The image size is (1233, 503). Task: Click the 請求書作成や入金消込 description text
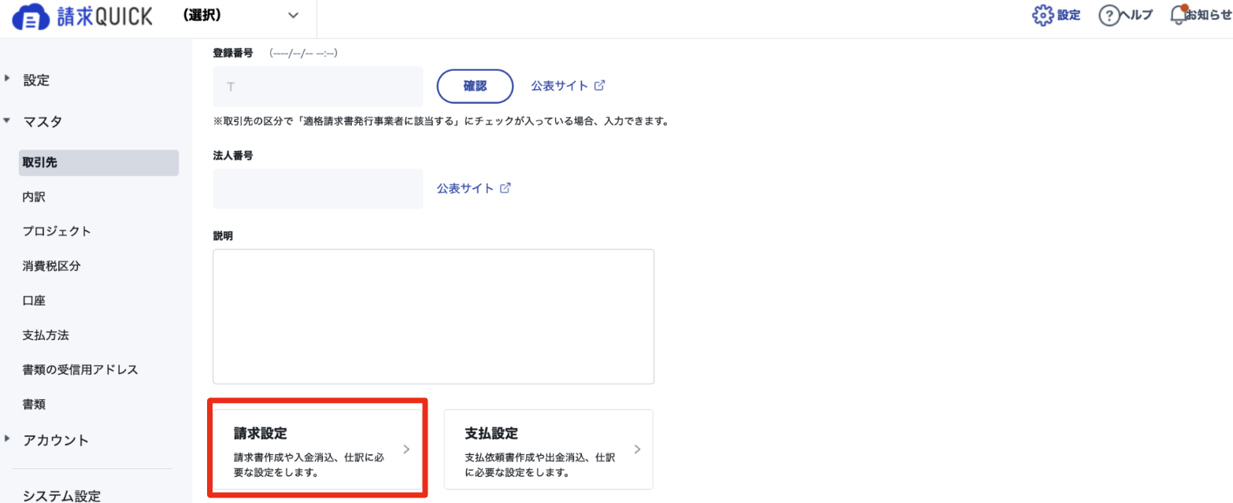[x=309, y=465]
